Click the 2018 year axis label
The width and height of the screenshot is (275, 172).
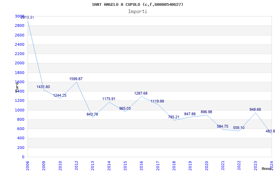[174, 166]
